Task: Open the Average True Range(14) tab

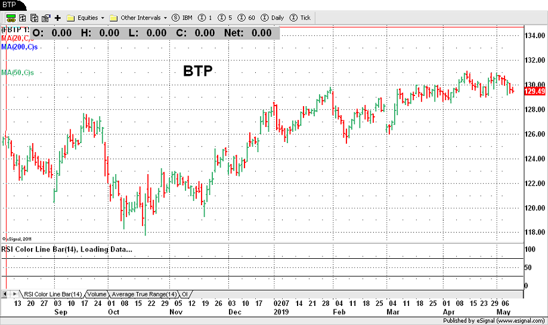Action: point(144,294)
